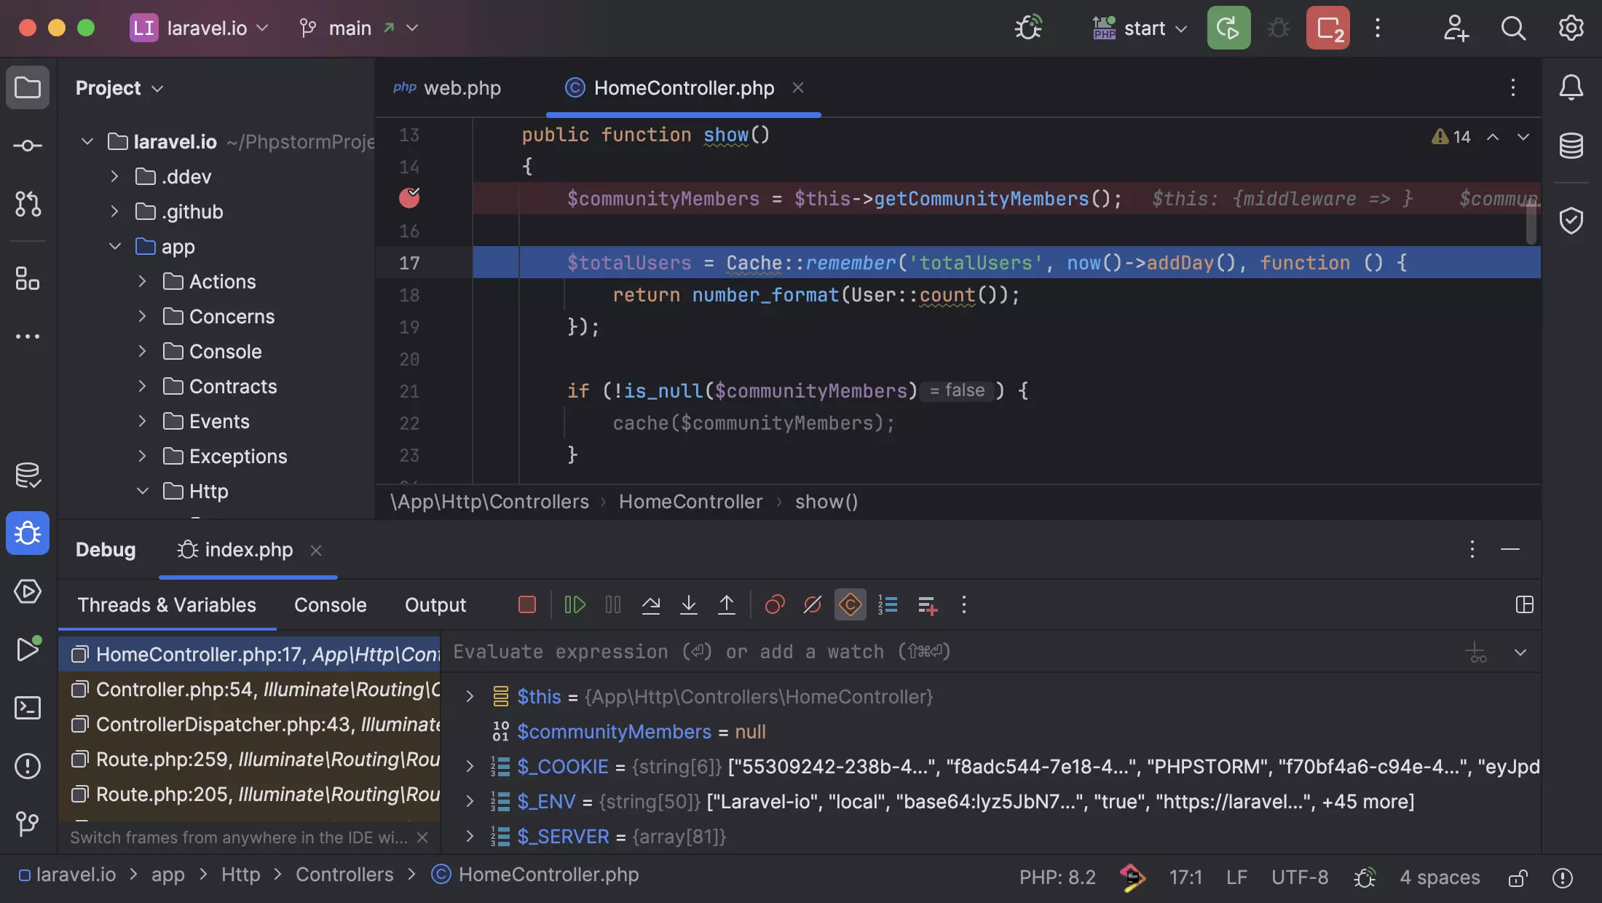Collapse the app folder in Project tree
Image resolution: width=1602 pixels, height=903 pixels.
pyautogui.click(x=114, y=246)
